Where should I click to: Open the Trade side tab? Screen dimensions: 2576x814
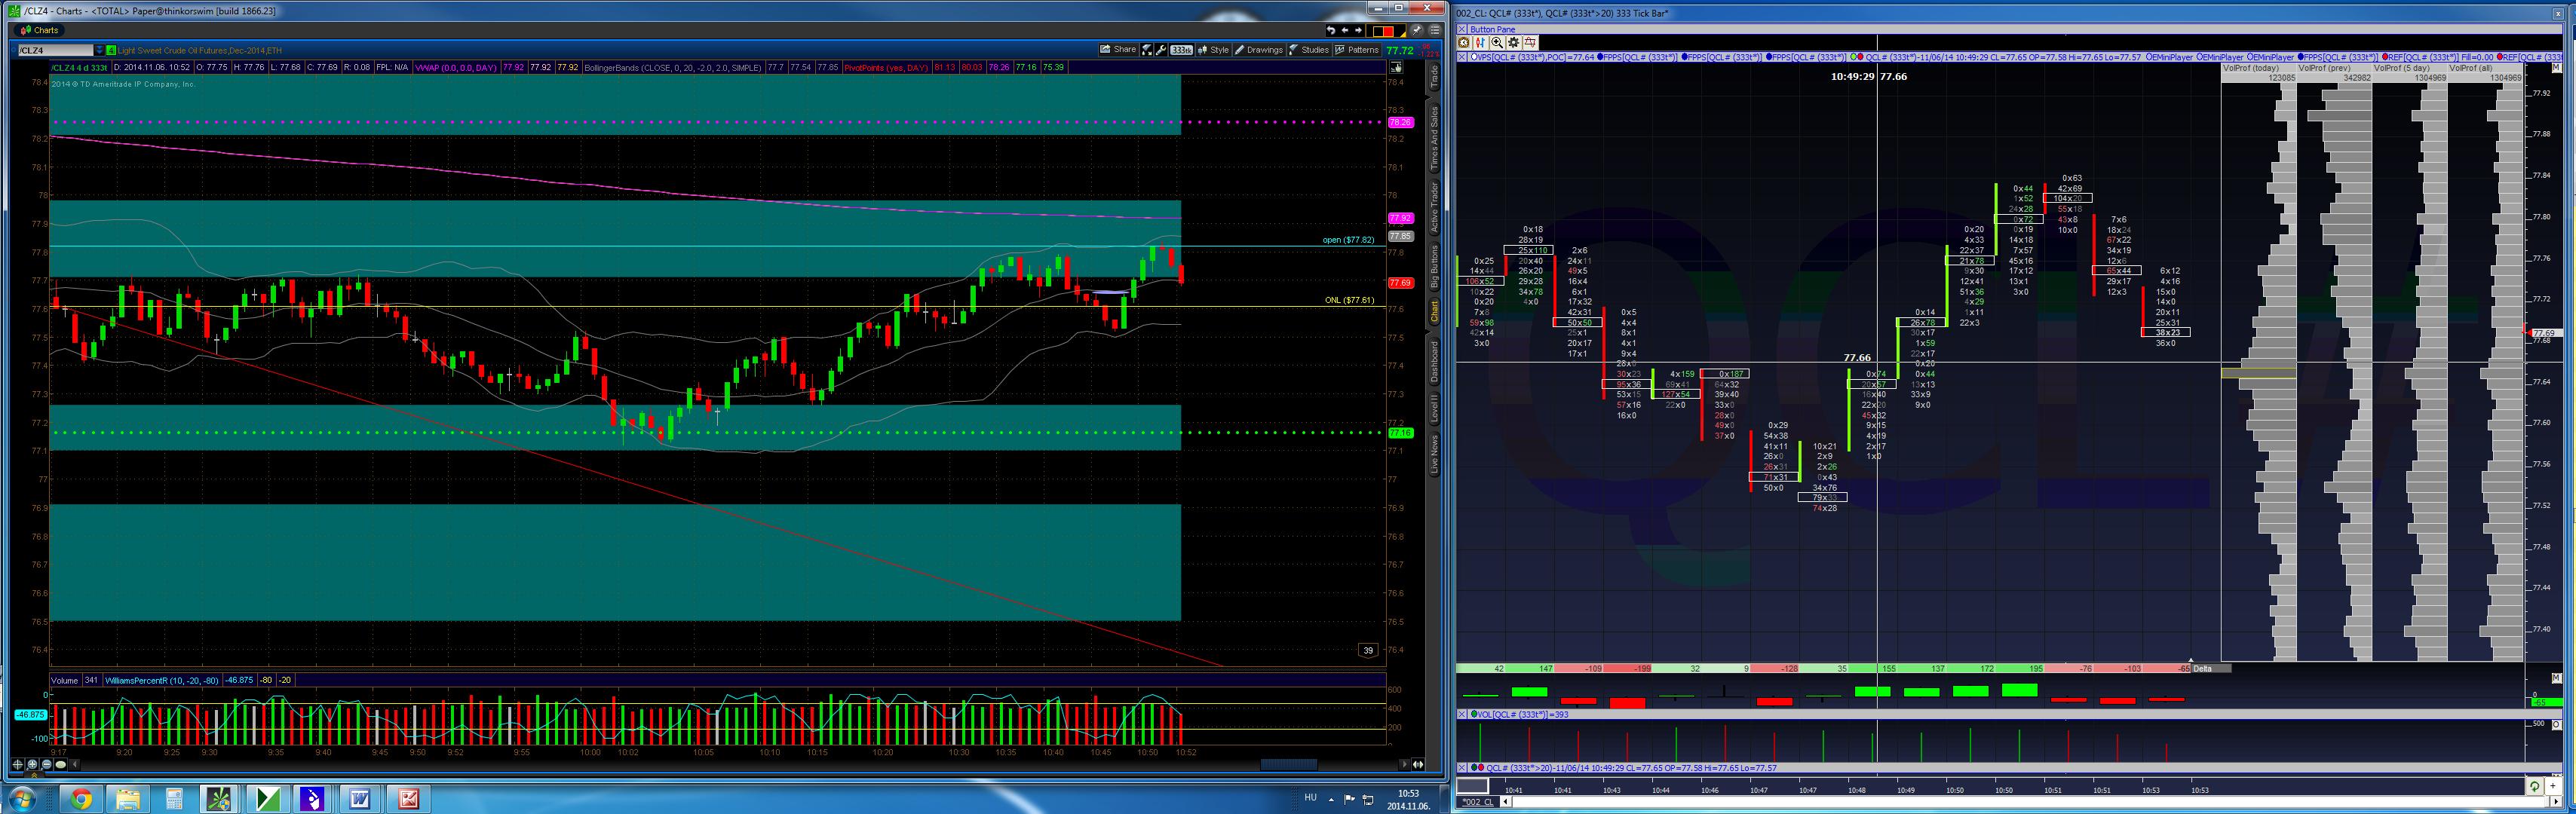click(1434, 77)
